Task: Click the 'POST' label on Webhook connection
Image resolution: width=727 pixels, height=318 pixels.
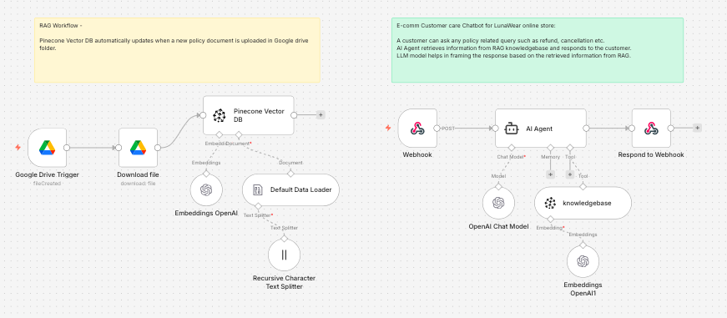Action: pos(448,129)
